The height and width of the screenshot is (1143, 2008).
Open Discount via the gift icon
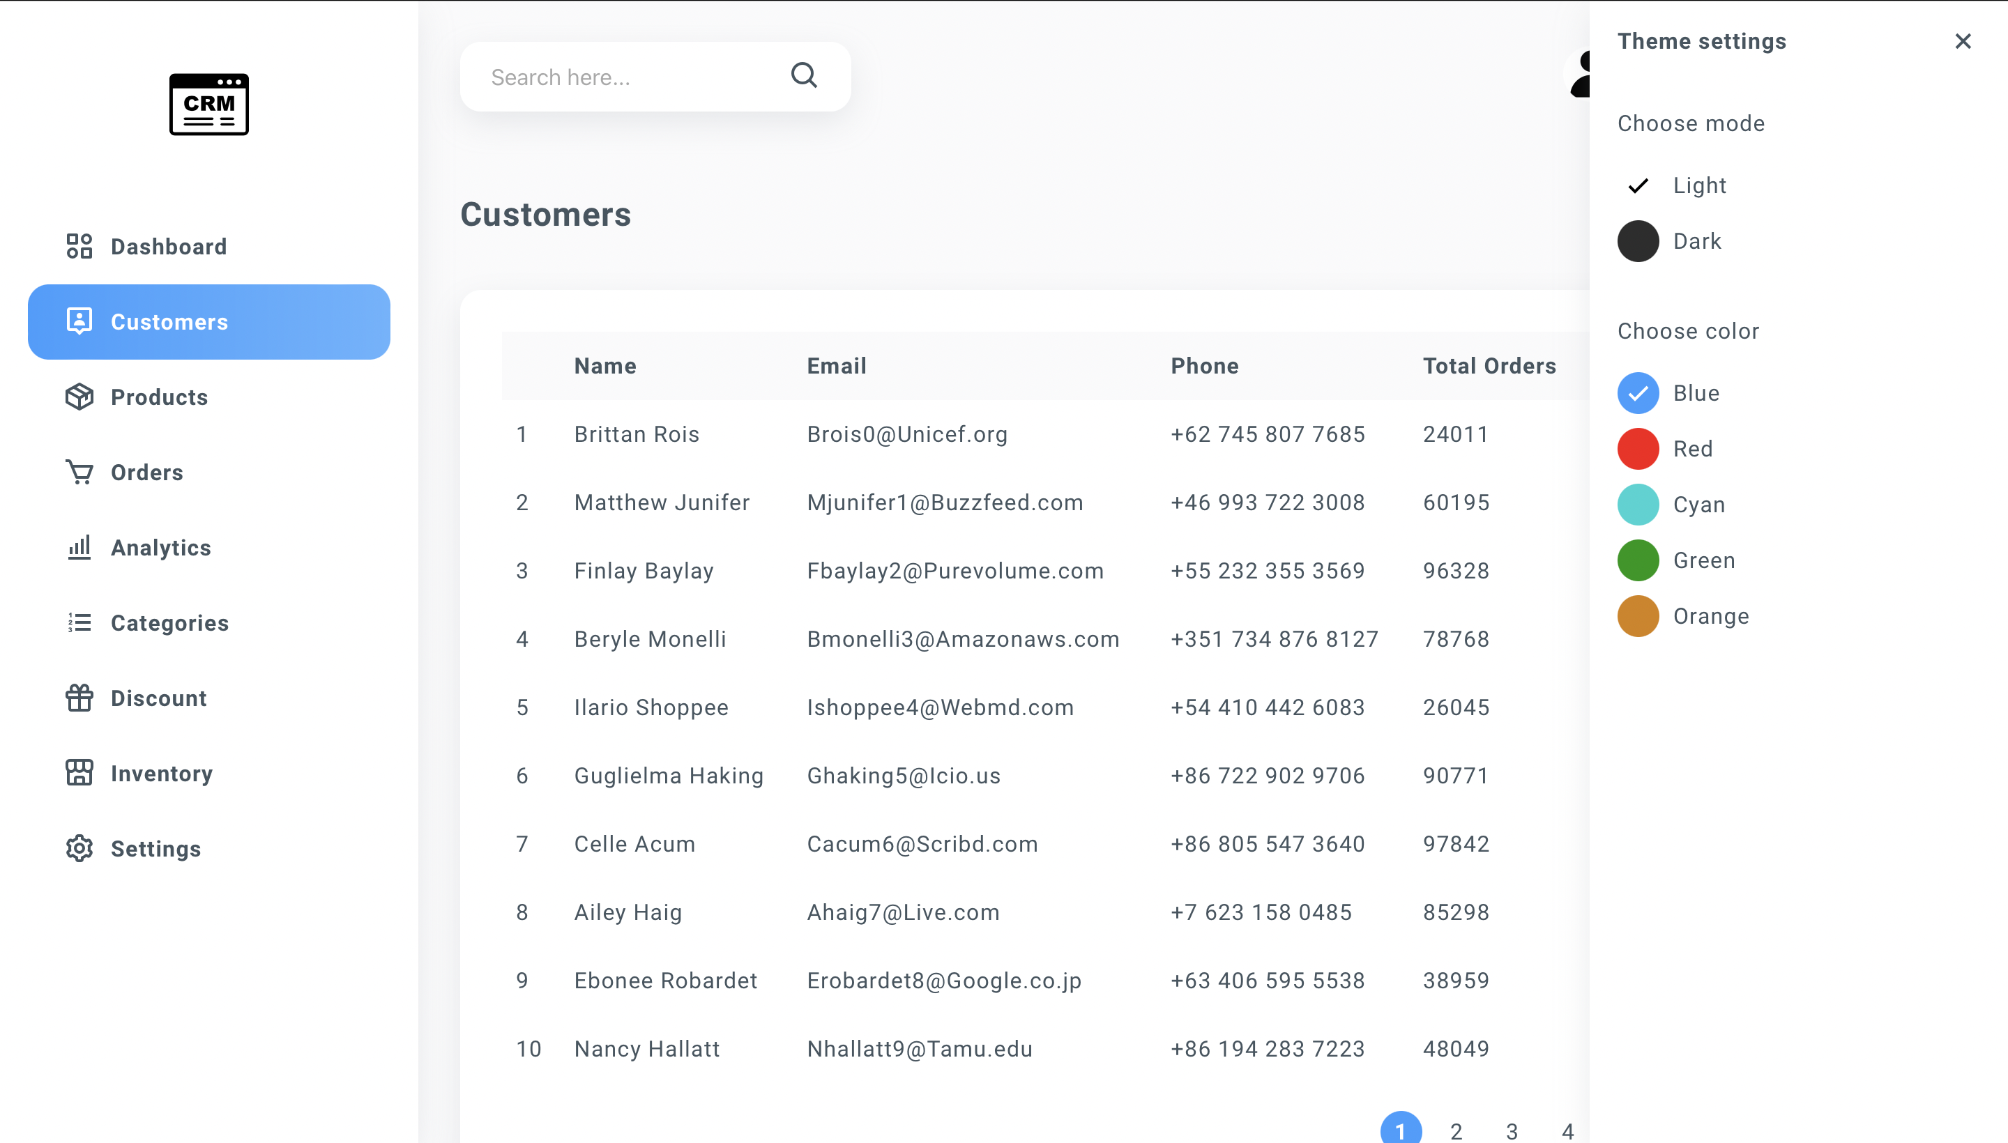pos(79,698)
